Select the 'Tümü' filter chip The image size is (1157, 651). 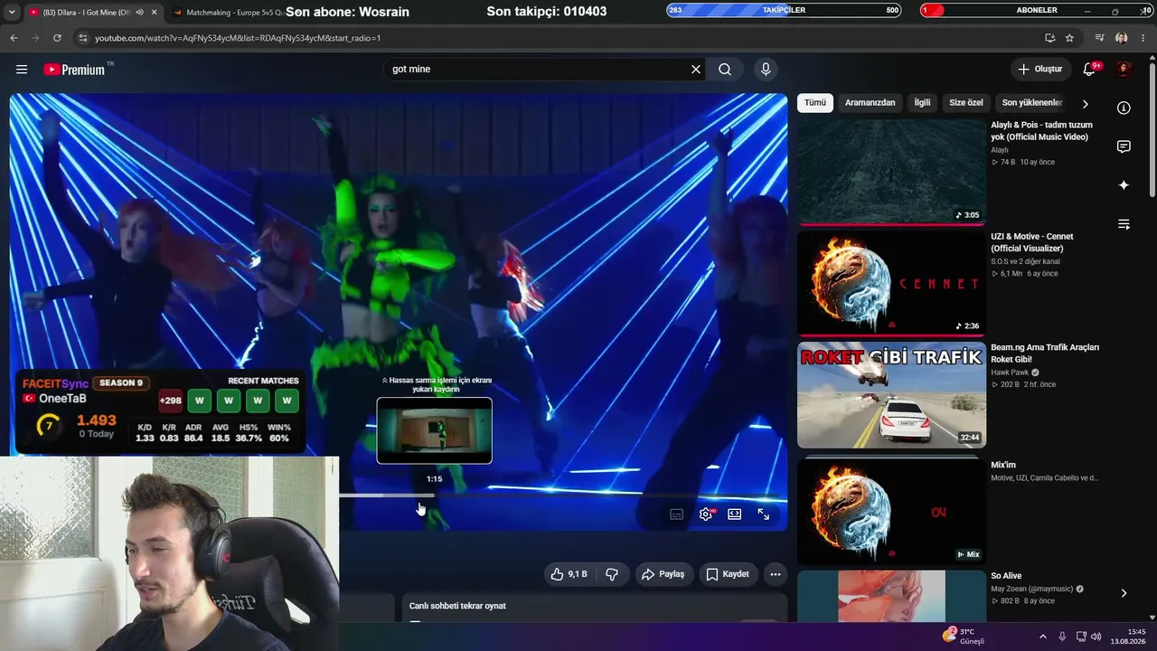point(815,103)
